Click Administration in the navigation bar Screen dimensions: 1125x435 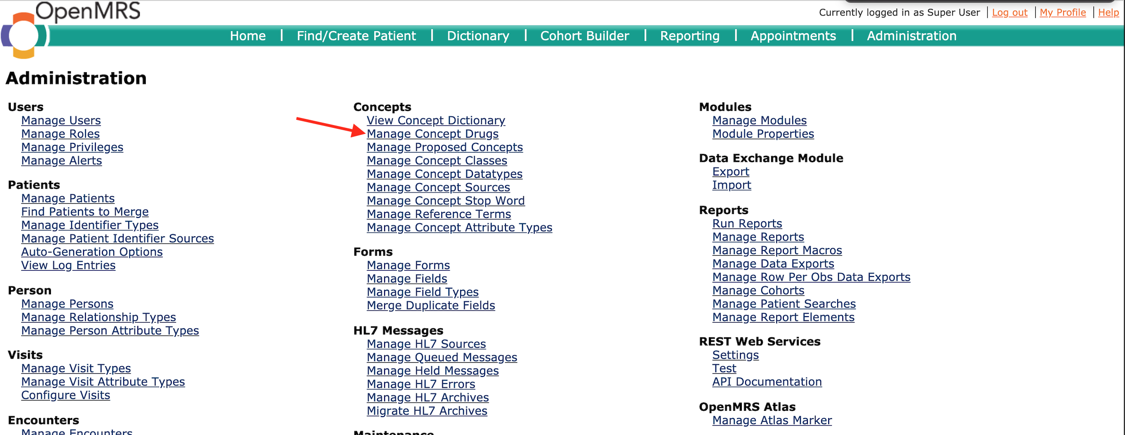point(912,36)
